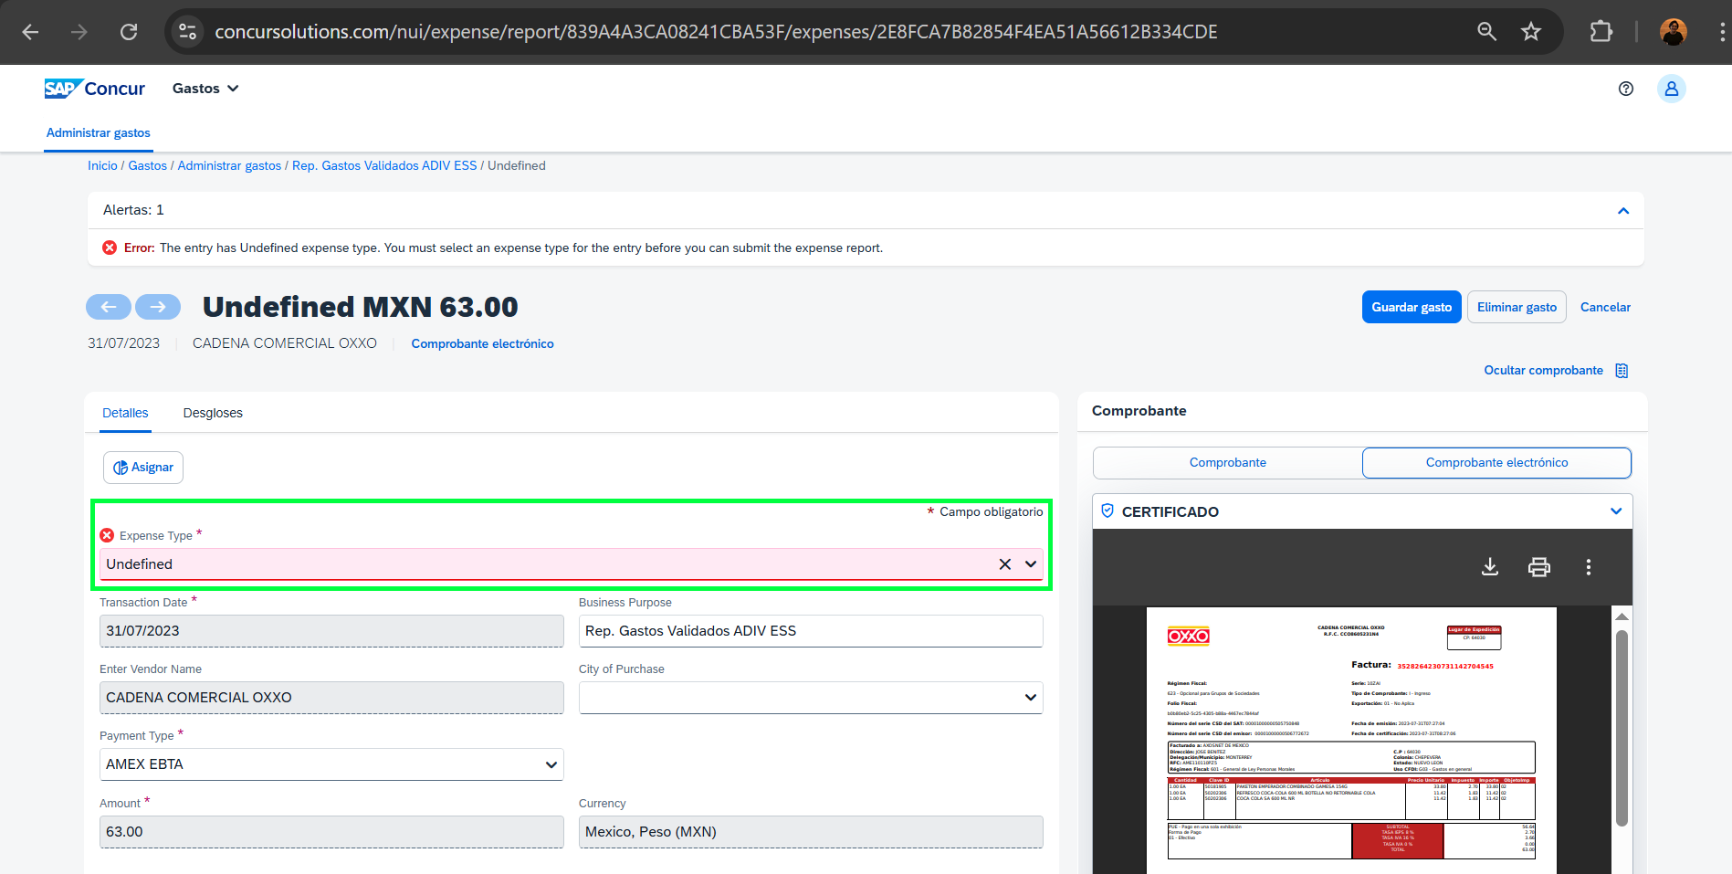Viewport: 1732px width, 874px height.
Task: Click the SAP Concur logo
Action: [95, 89]
